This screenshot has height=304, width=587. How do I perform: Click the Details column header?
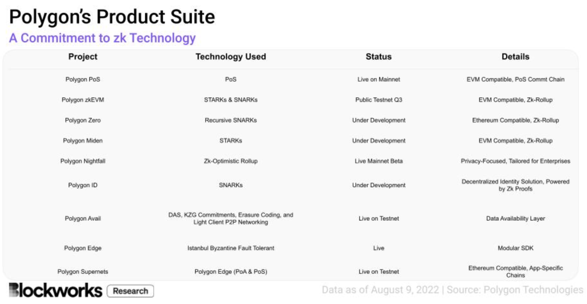515,56
